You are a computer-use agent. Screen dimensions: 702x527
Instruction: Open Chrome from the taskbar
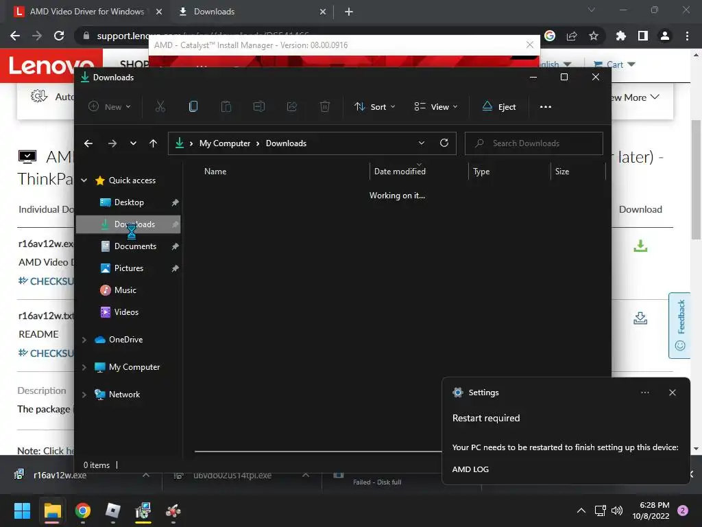[x=83, y=511]
